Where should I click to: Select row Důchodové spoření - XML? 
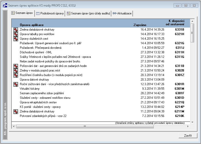point(101,52)
